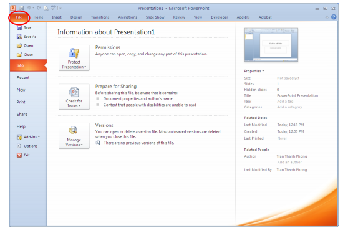Minimize the ribbon with the caret icon

point(327,17)
